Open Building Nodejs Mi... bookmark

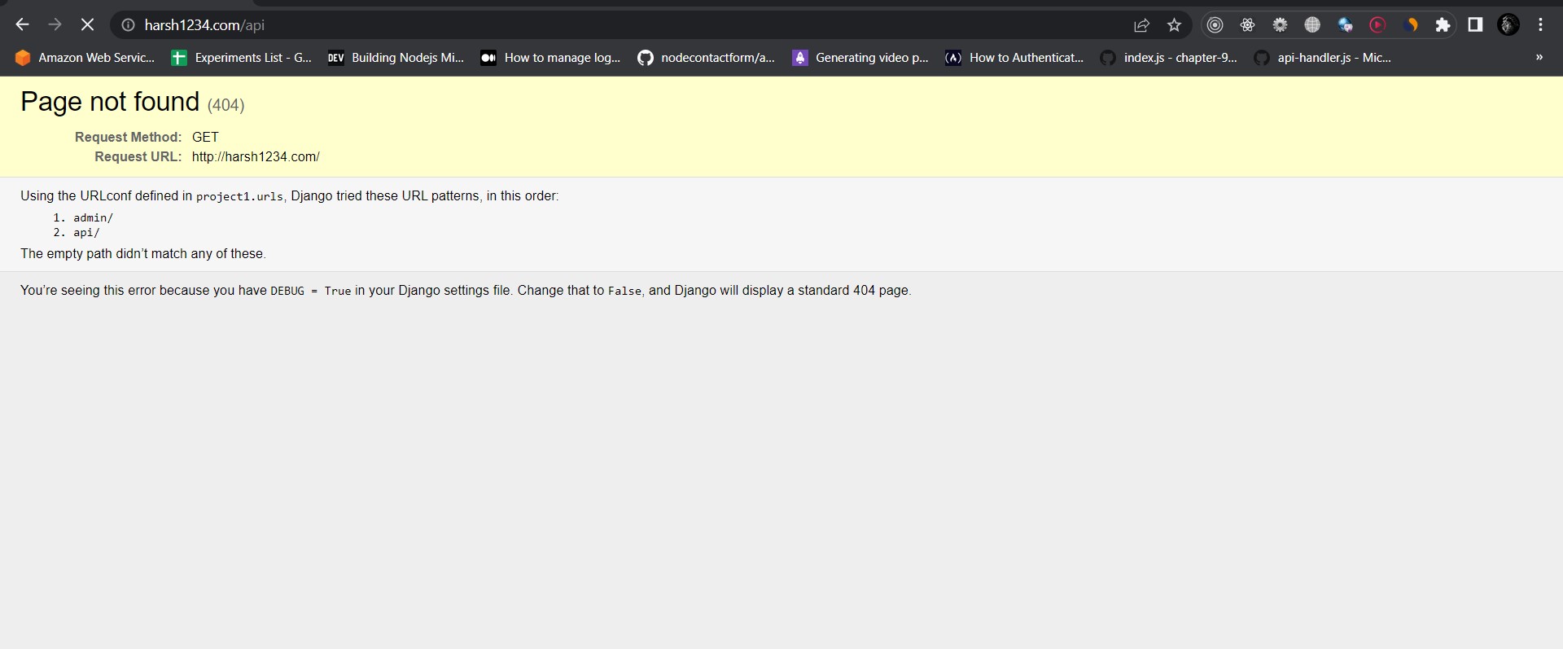tap(396, 58)
